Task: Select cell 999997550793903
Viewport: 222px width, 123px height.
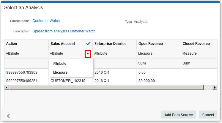Action: [26, 72]
